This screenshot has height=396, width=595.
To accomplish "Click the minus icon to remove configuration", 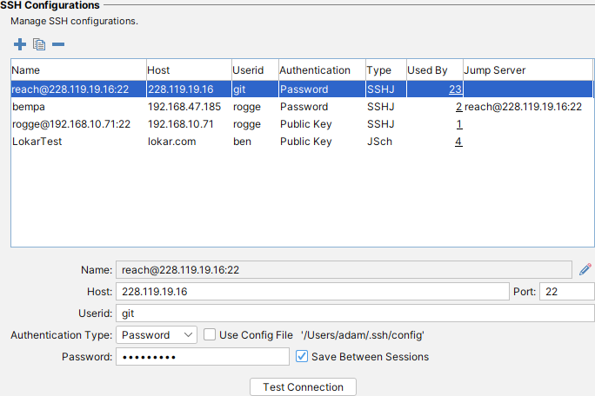I will [x=57, y=44].
